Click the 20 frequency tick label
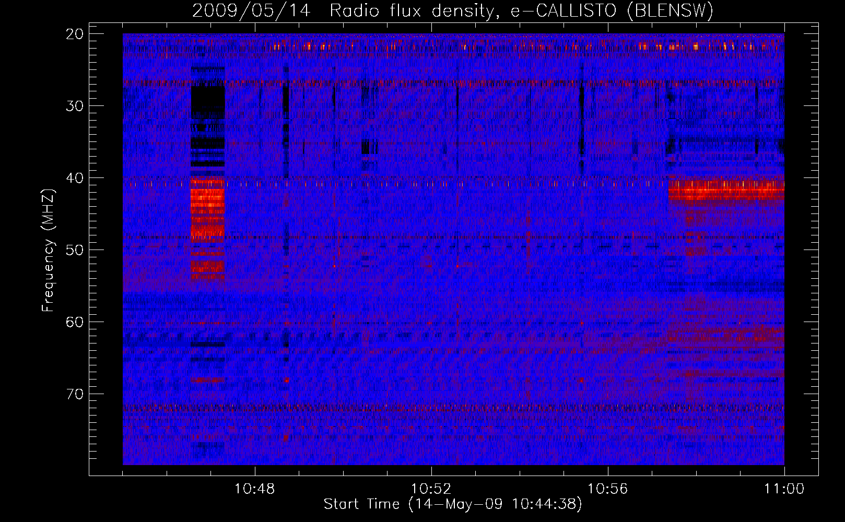 coord(75,34)
